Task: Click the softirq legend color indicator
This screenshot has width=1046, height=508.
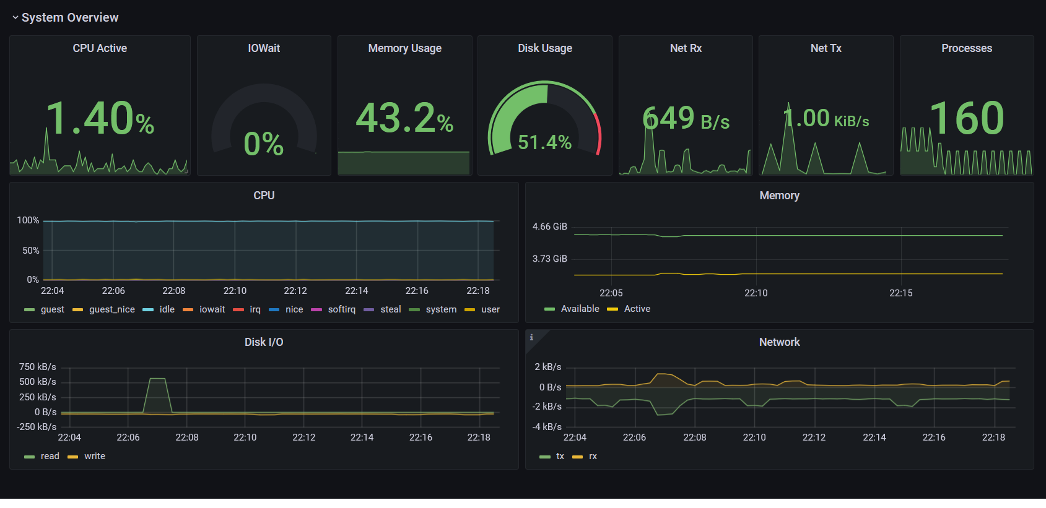Action: [316, 310]
